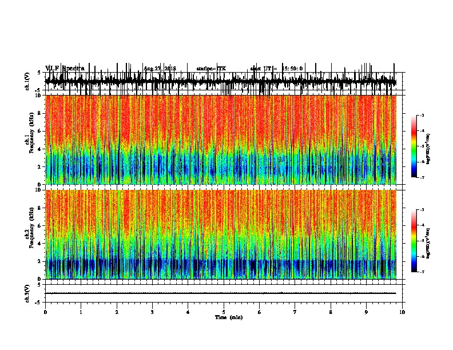Click the "Time (min)" x-axis label
This screenshot has height=350, width=453.
229,317
